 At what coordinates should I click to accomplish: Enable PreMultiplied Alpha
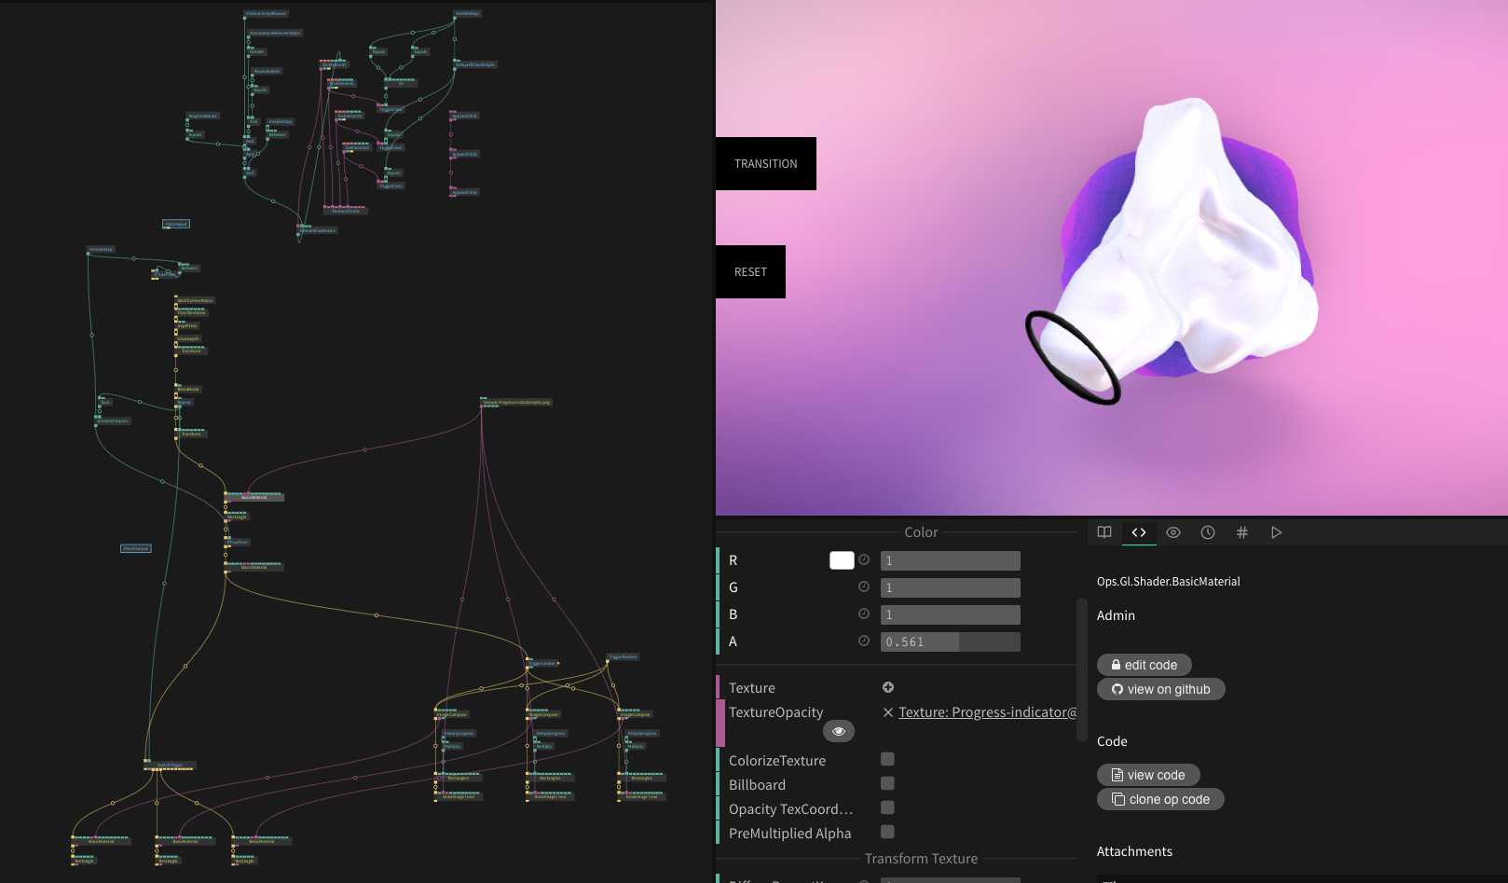886,833
